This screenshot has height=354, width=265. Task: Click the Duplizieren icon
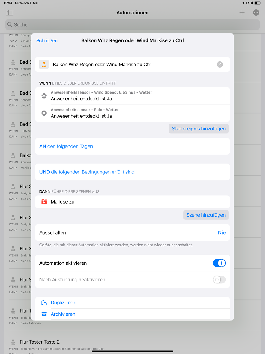[x=44, y=303]
